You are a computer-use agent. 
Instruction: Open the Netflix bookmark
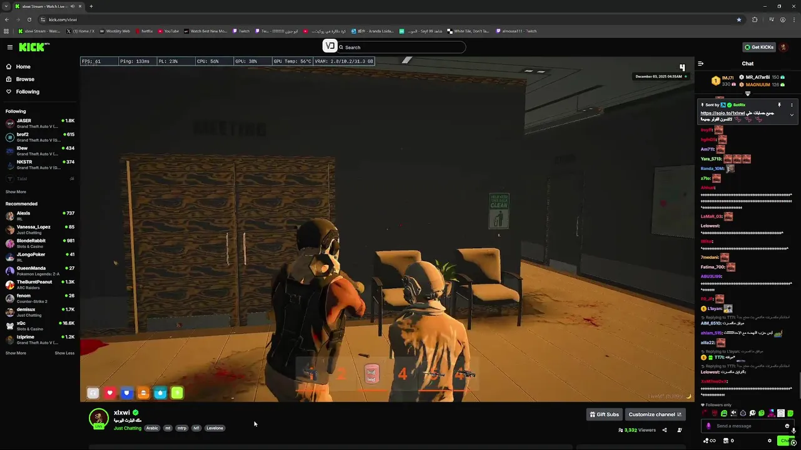point(144,31)
